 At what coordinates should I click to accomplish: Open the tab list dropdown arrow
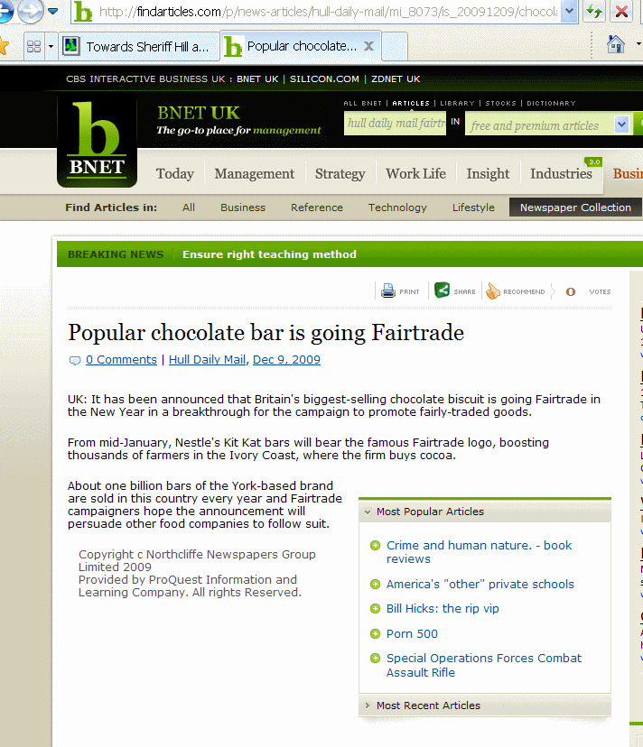coord(51,47)
